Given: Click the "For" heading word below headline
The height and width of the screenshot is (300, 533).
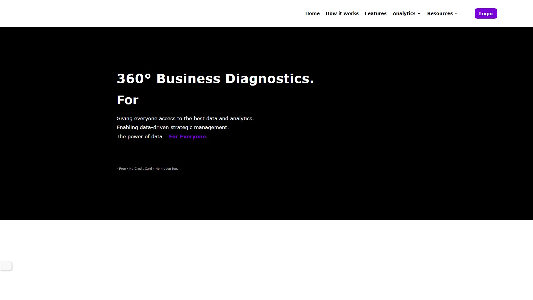Looking at the screenshot, I should click(x=127, y=100).
